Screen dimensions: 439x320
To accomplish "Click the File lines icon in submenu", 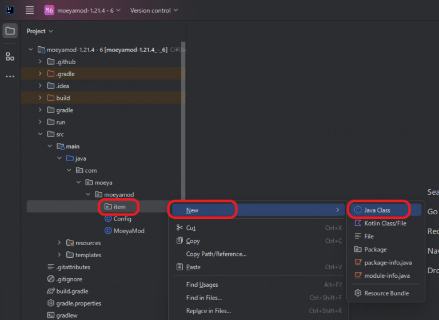I will pyautogui.click(x=358, y=237).
